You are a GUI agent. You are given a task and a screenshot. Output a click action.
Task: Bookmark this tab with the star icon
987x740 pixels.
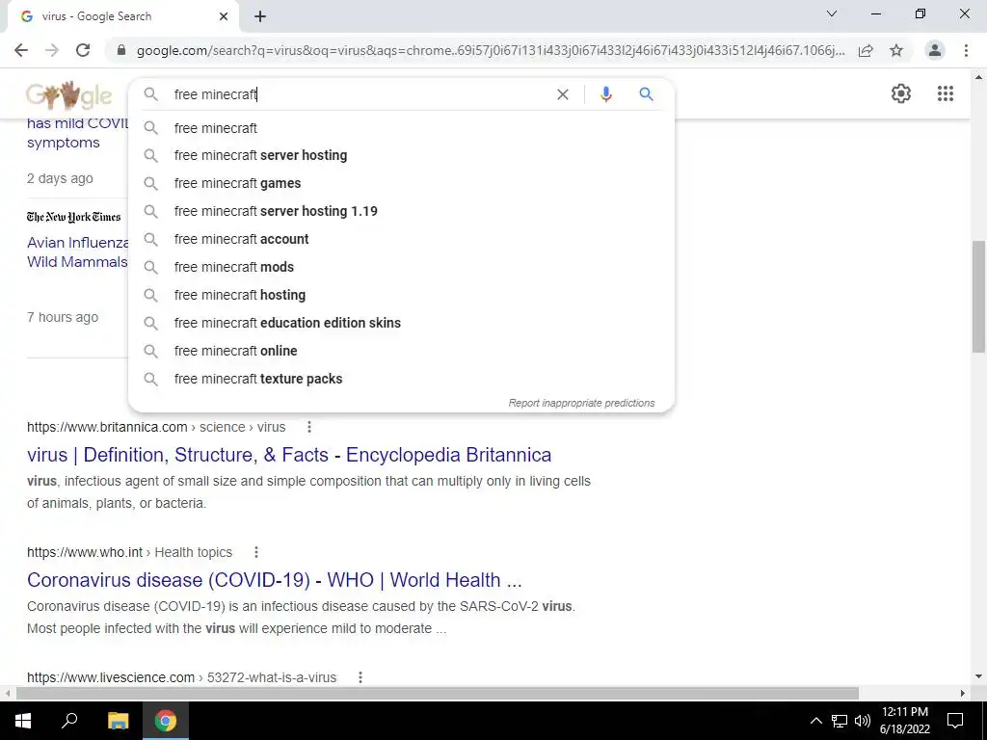click(896, 50)
